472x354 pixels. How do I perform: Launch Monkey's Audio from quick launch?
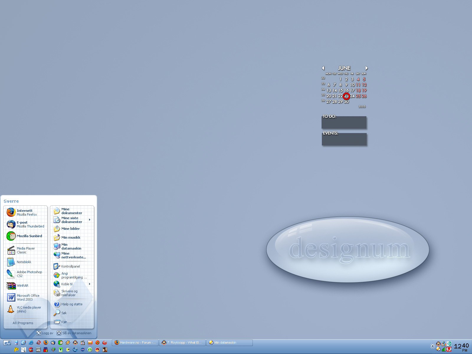75,342
